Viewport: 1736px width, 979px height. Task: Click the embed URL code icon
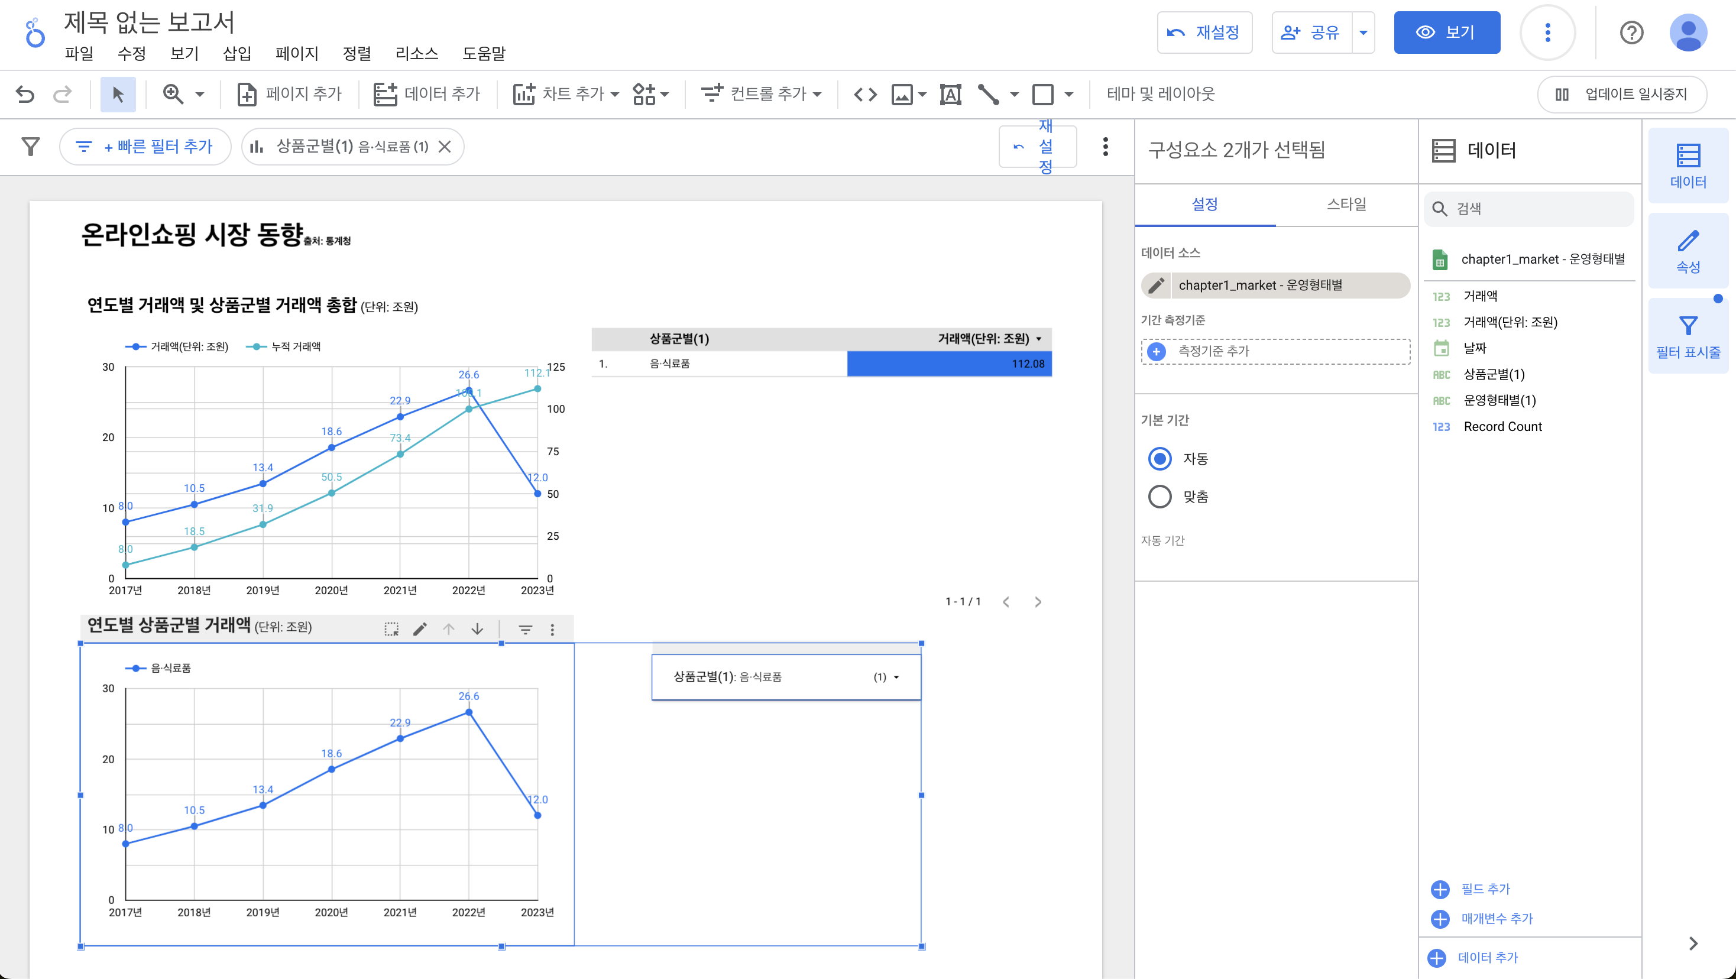[865, 93]
